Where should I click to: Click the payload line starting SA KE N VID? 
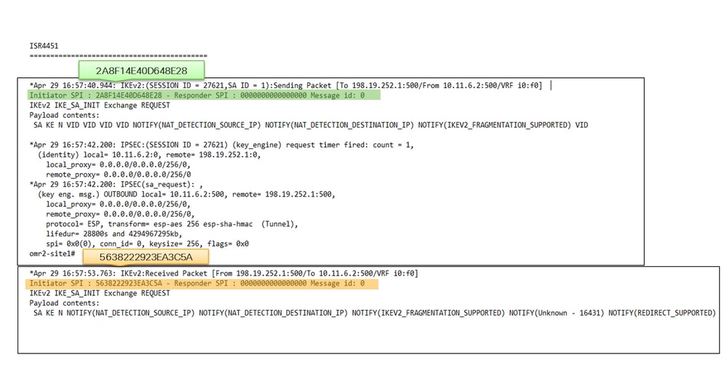click(311, 125)
